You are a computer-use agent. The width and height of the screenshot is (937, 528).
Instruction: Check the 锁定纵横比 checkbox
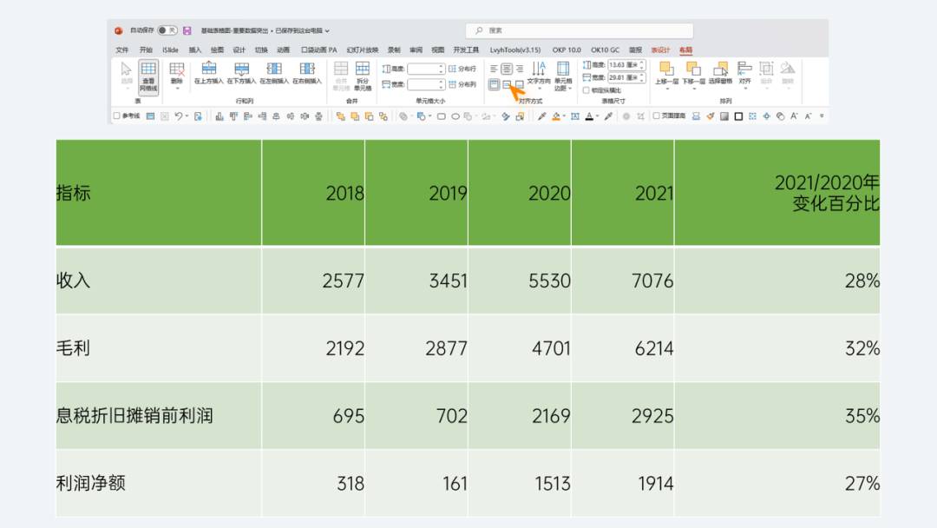click(x=586, y=90)
